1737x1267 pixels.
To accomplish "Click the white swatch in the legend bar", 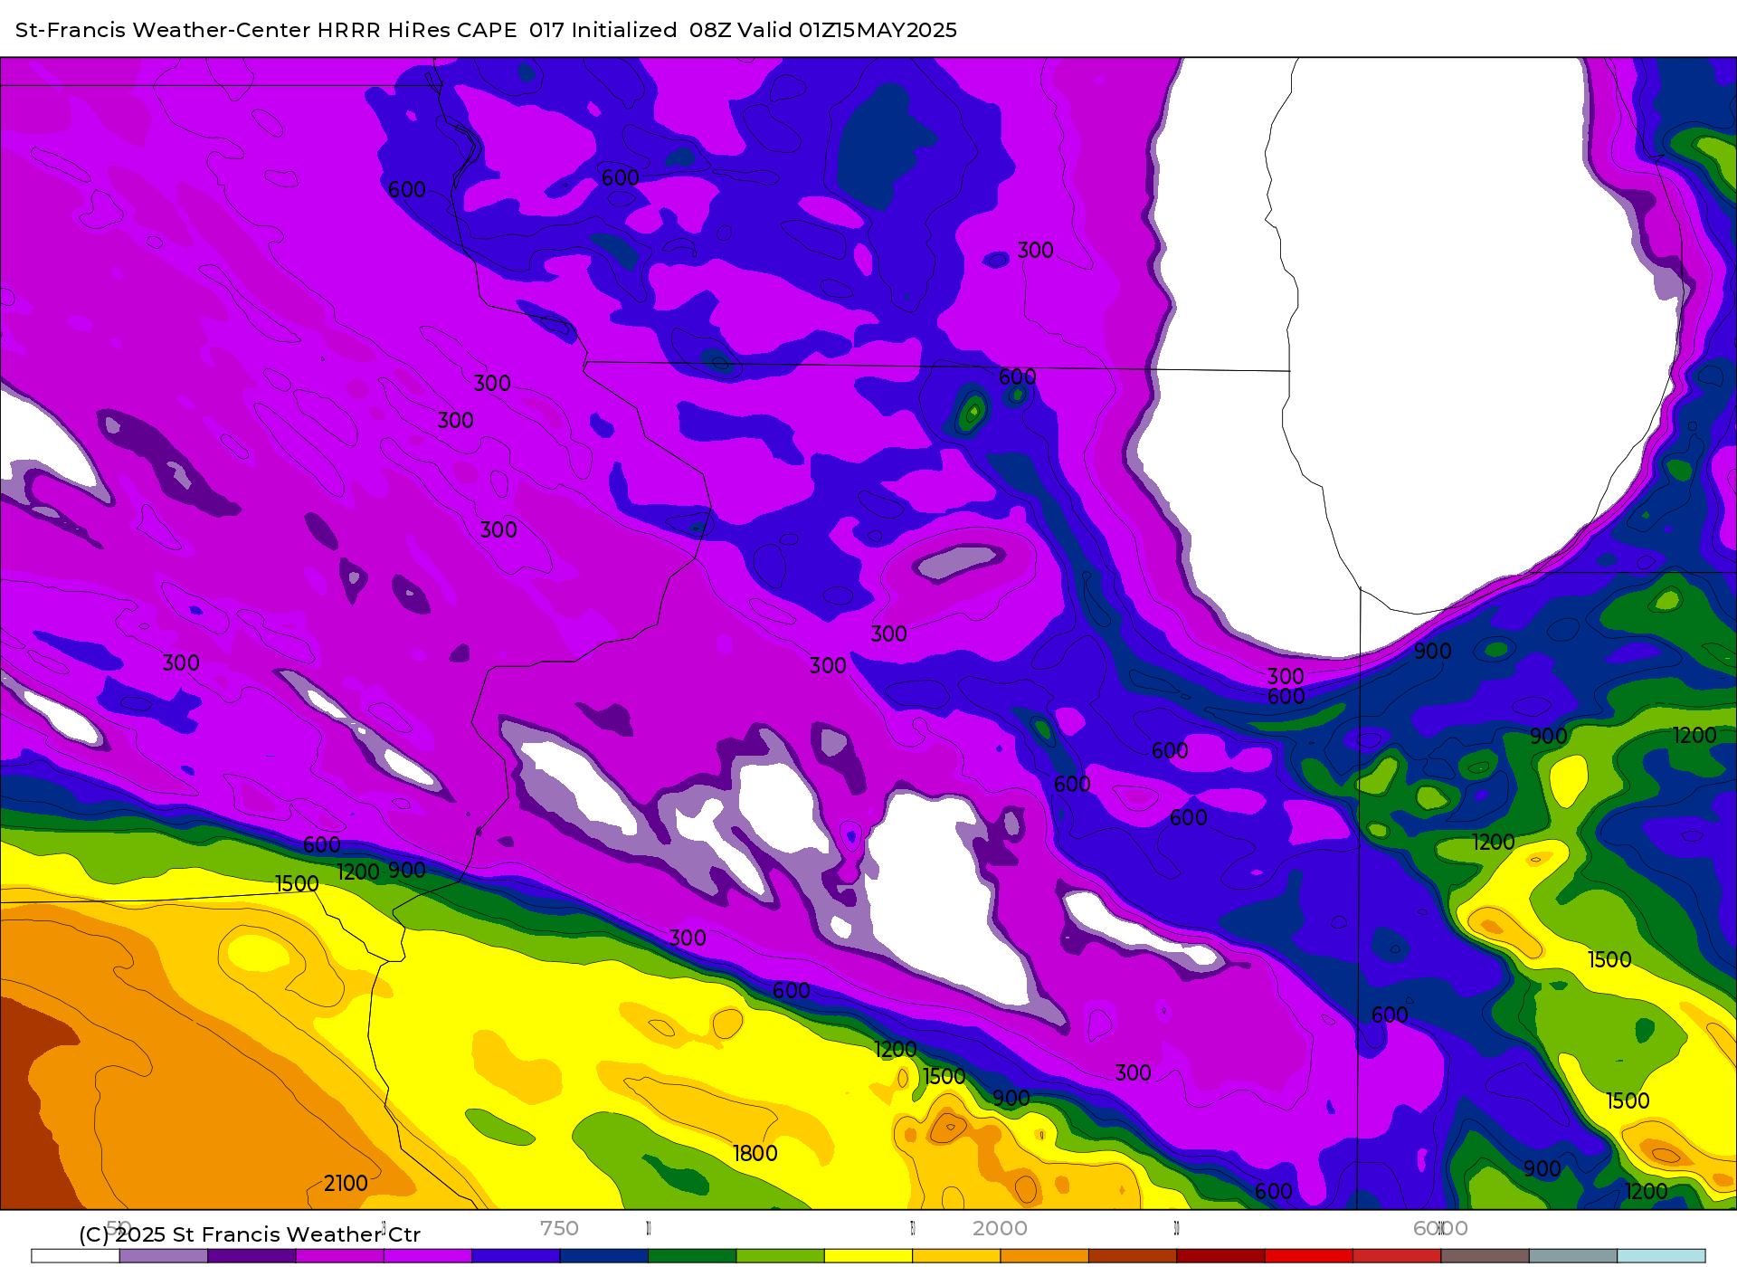I will (75, 1256).
